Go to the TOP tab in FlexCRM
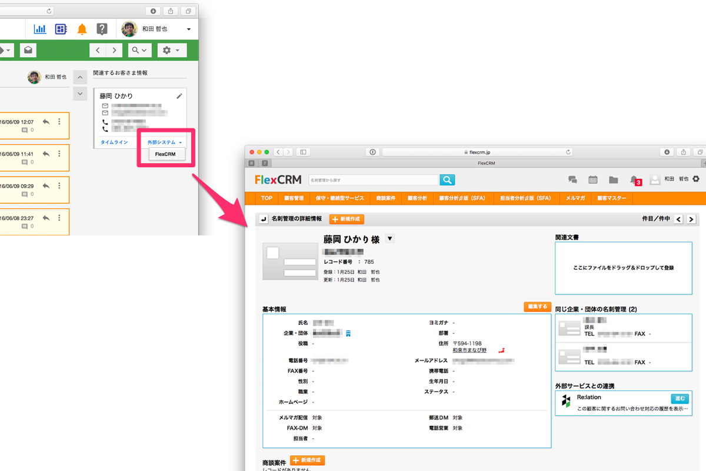The image size is (706, 471). coord(267,198)
